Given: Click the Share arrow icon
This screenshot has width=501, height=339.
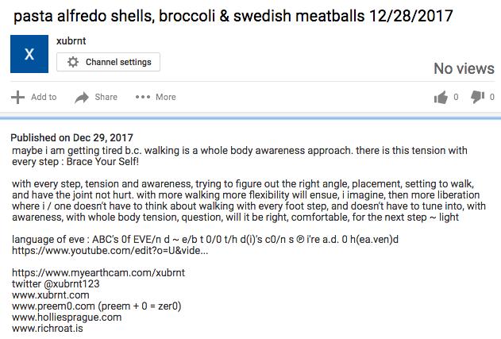Looking at the screenshot, I should [82, 98].
